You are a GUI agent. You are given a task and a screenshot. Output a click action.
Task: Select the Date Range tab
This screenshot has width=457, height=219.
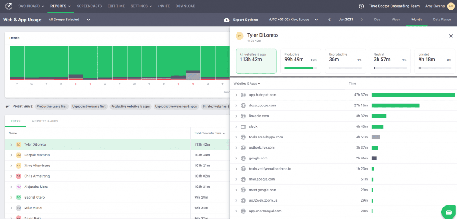(442, 20)
